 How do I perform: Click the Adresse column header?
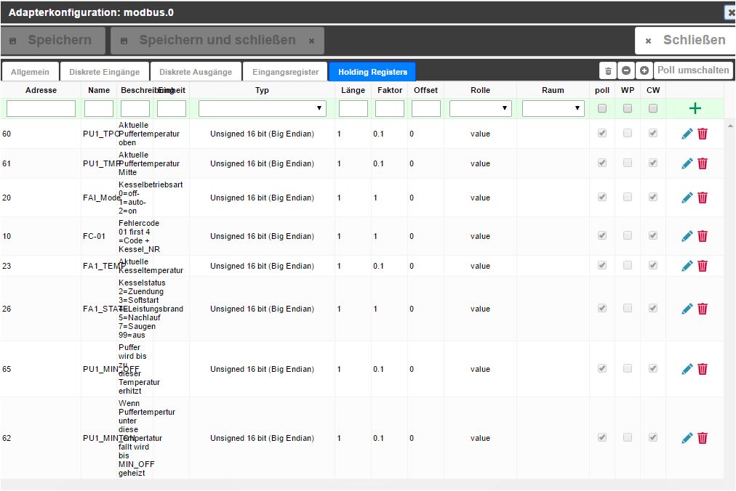tap(41, 91)
